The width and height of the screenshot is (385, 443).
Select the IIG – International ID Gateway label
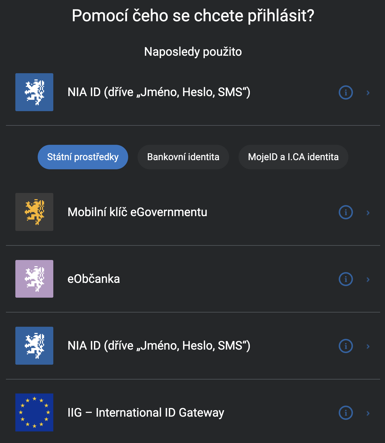(x=146, y=413)
